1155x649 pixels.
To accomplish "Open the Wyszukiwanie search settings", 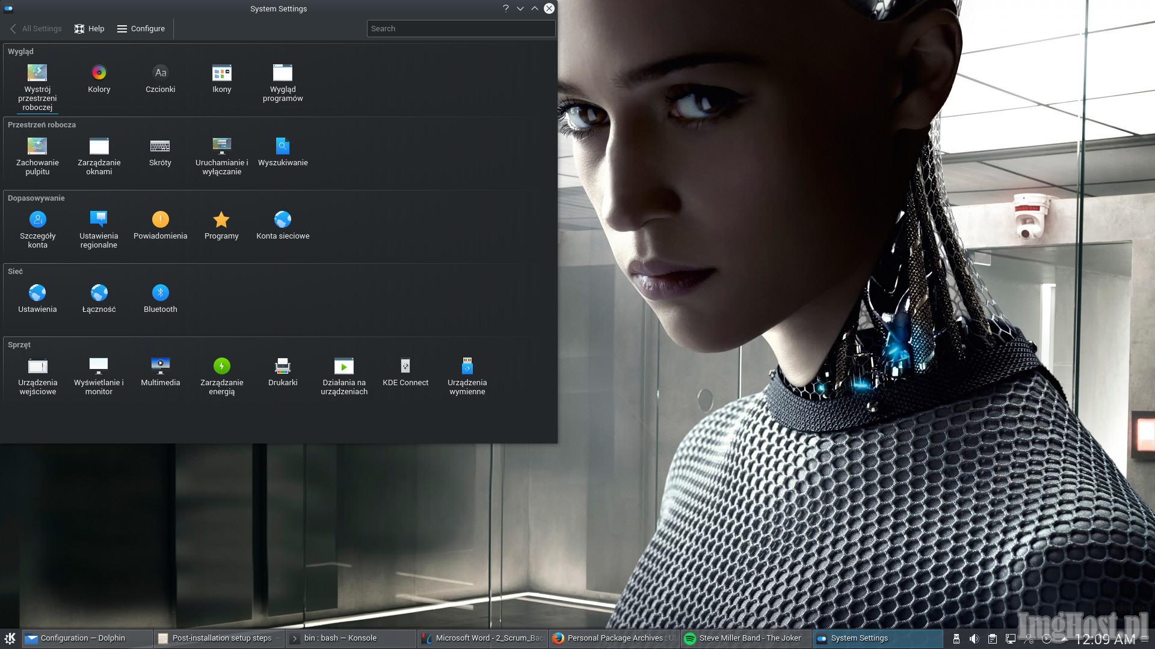I will click(x=283, y=152).
